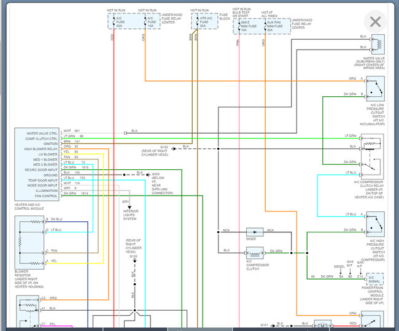Click the BLOWER RESISTOR caption
Screen dimensions: 399x331
tap(29, 279)
